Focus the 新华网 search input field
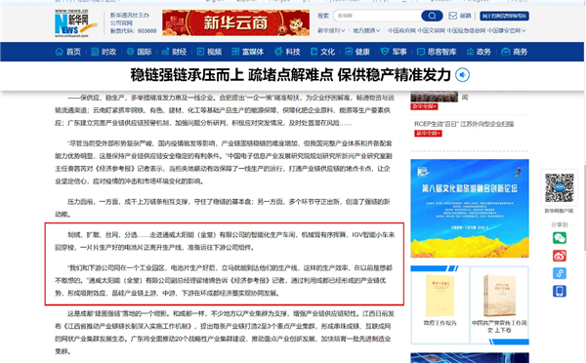The height and width of the screenshot is (363, 586). [377, 16]
